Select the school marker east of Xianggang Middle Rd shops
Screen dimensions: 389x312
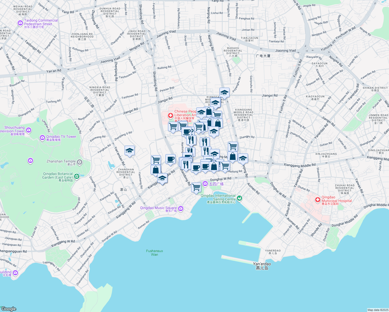tap(243, 158)
